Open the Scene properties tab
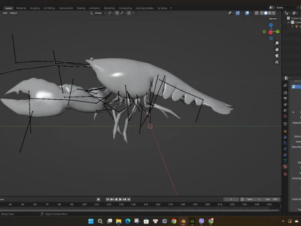 (x=285, y=110)
